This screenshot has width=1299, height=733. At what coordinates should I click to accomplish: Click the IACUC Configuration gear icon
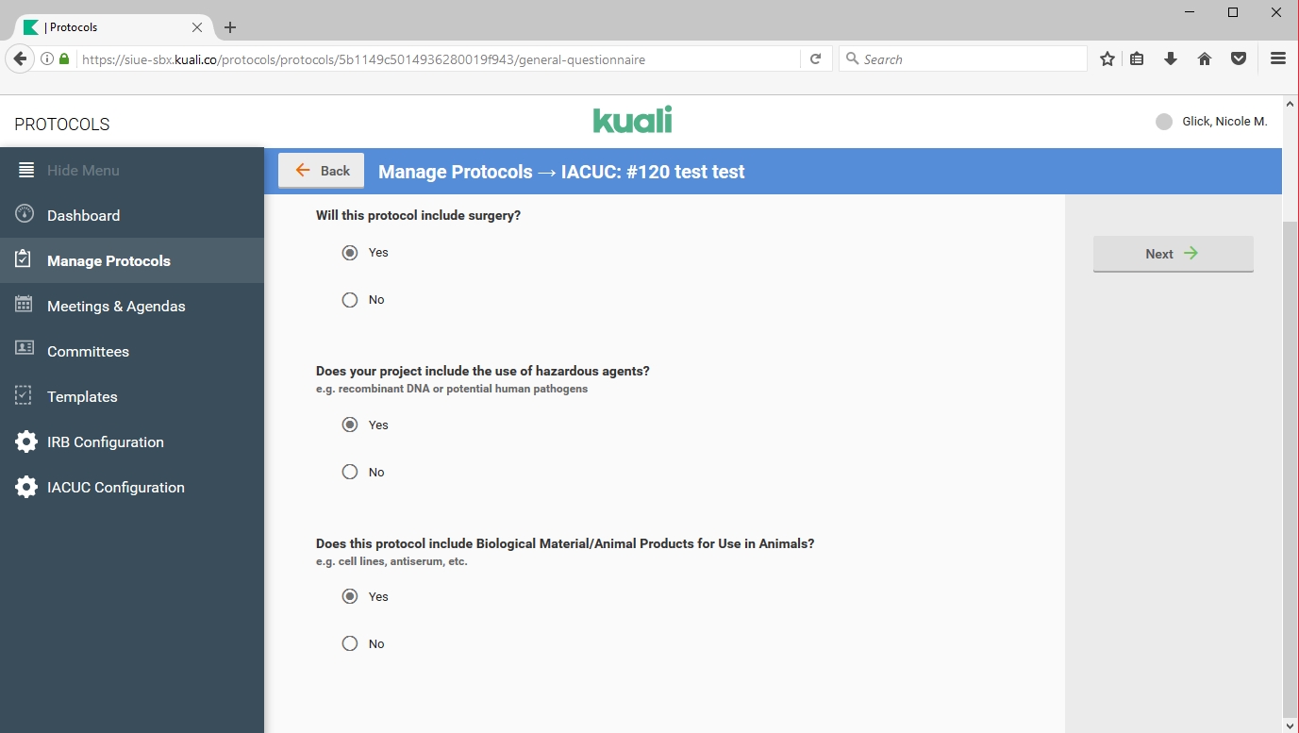click(x=26, y=487)
